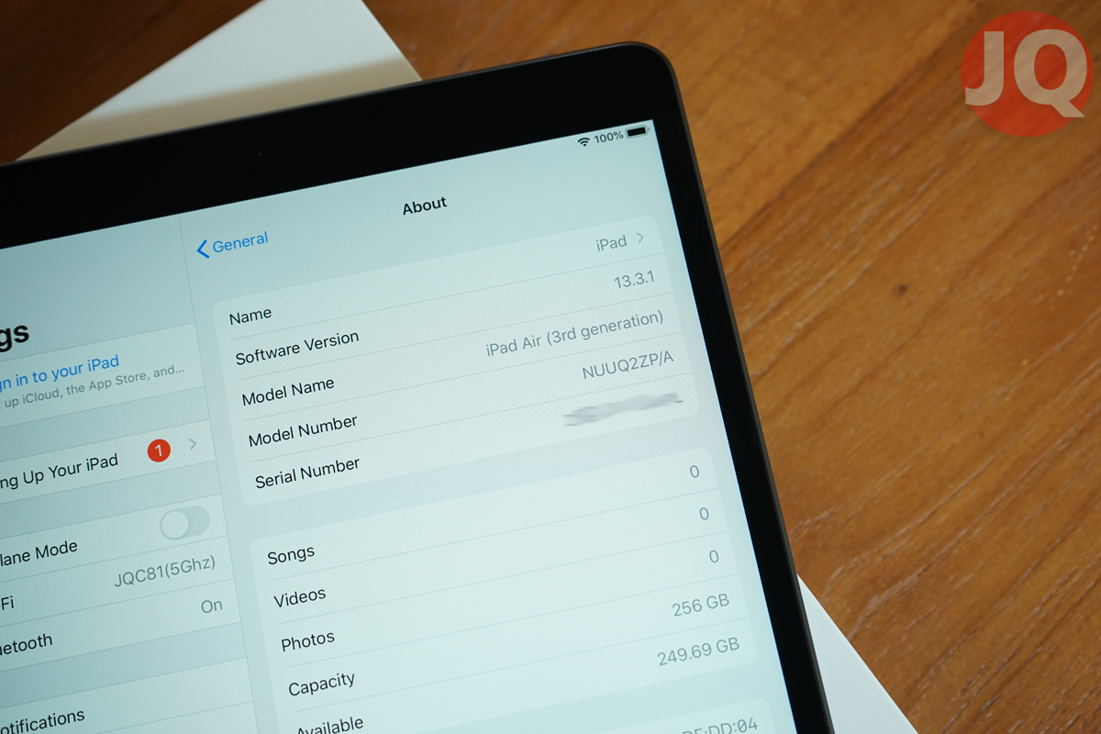Viewport: 1101px width, 734px height.
Task: Tap the battery indicator icon
Action: coord(639,132)
